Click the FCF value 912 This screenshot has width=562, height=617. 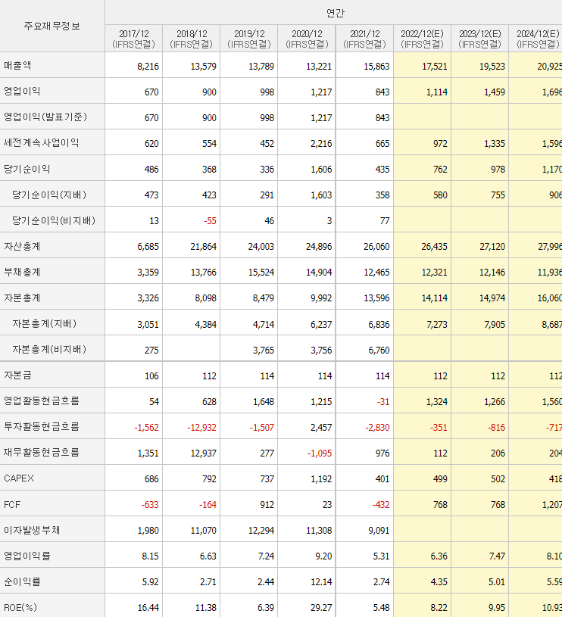267,505
